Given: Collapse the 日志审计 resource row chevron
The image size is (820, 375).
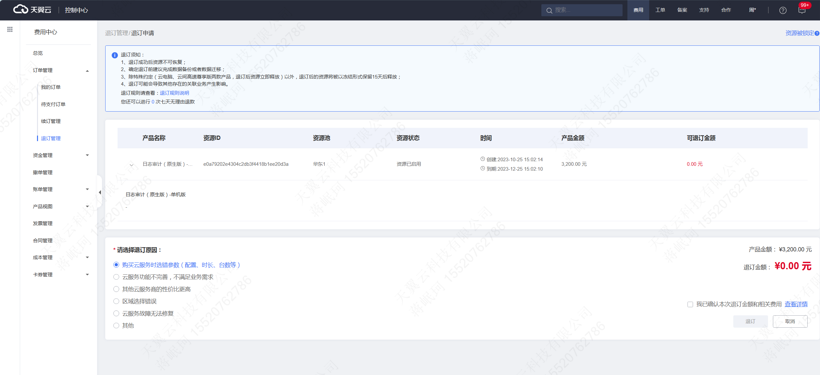Looking at the screenshot, I should pos(132,165).
